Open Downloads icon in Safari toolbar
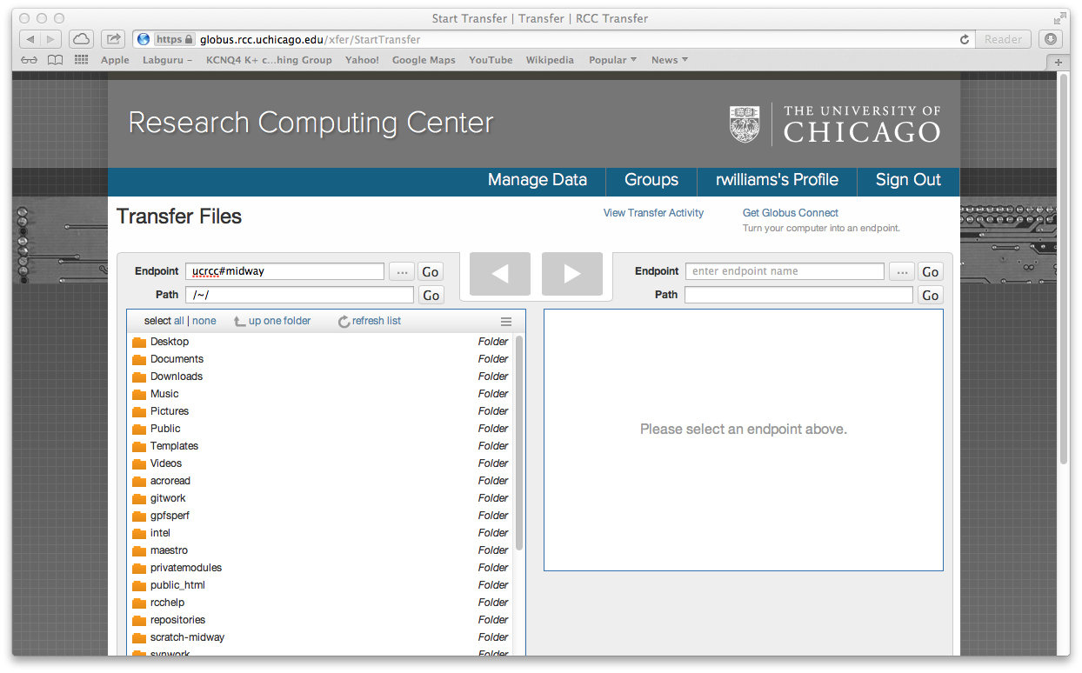Viewport: 1082px width, 673px height. click(1051, 39)
